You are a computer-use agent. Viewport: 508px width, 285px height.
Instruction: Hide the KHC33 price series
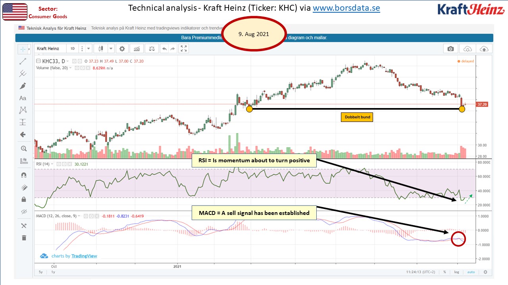74,61
